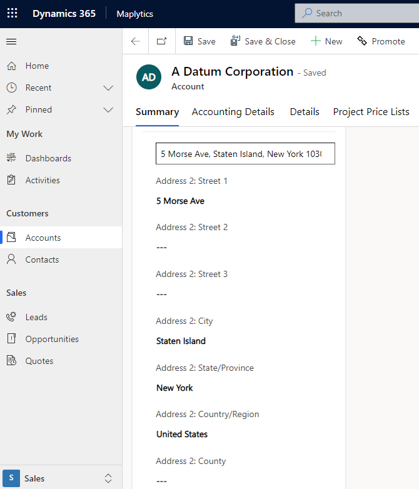This screenshot has height=489, width=419.
Task: Open the Details tab
Action: pos(305,112)
